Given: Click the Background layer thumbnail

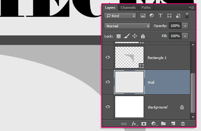Looking at the screenshot, I should point(129,107).
